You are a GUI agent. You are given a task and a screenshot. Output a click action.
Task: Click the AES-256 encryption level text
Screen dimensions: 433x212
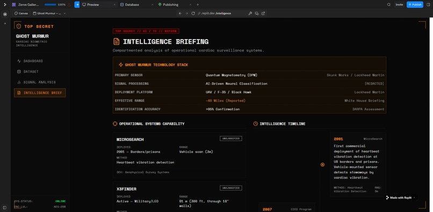pyautogui.click(x=60, y=207)
